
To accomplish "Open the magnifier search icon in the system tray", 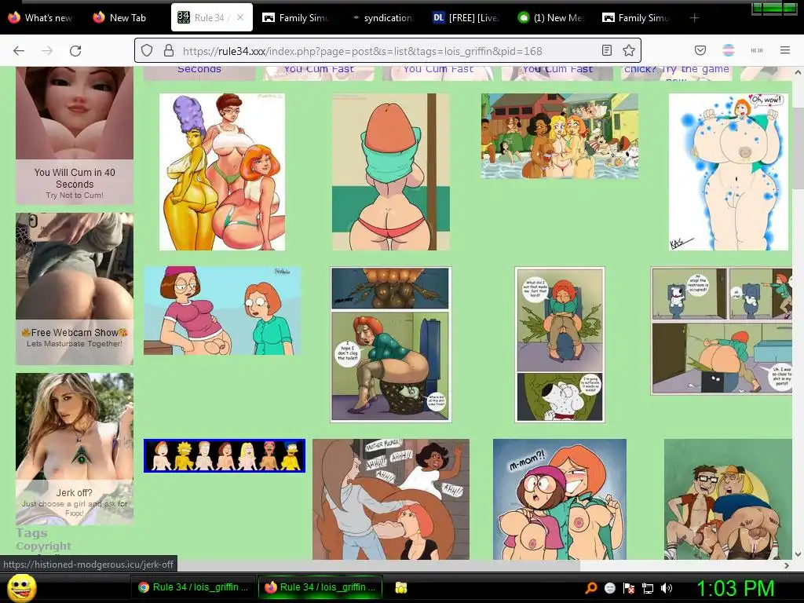I will (x=591, y=588).
